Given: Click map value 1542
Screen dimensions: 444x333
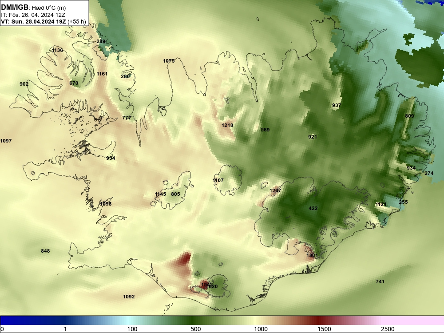Looking at the screenshot, I should click(x=206, y=285).
